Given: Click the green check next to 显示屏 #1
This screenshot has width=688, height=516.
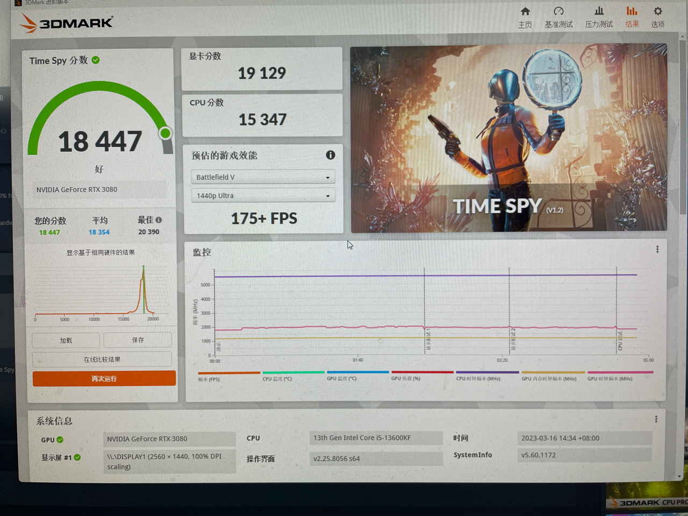Looking at the screenshot, I should pos(77,457).
